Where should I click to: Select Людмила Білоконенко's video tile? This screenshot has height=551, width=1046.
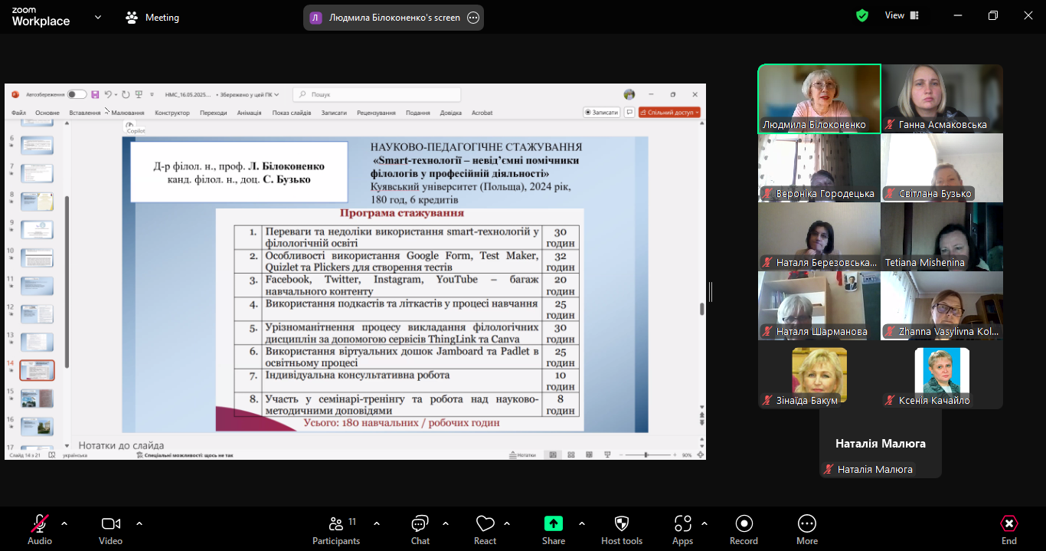[819, 98]
